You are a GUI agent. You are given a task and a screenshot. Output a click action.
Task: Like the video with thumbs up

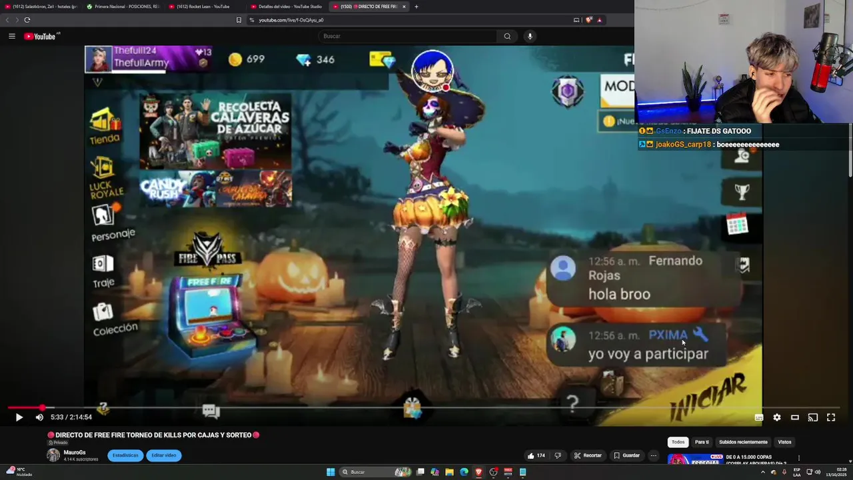pos(536,456)
